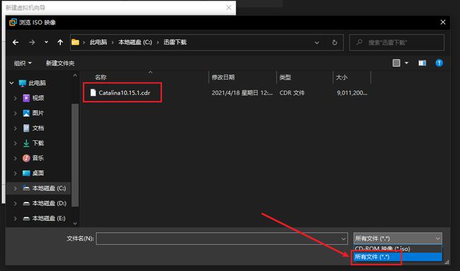The image size is (460, 271).
Task: Click the CDR 文件 type cell
Action: click(292, 92)
